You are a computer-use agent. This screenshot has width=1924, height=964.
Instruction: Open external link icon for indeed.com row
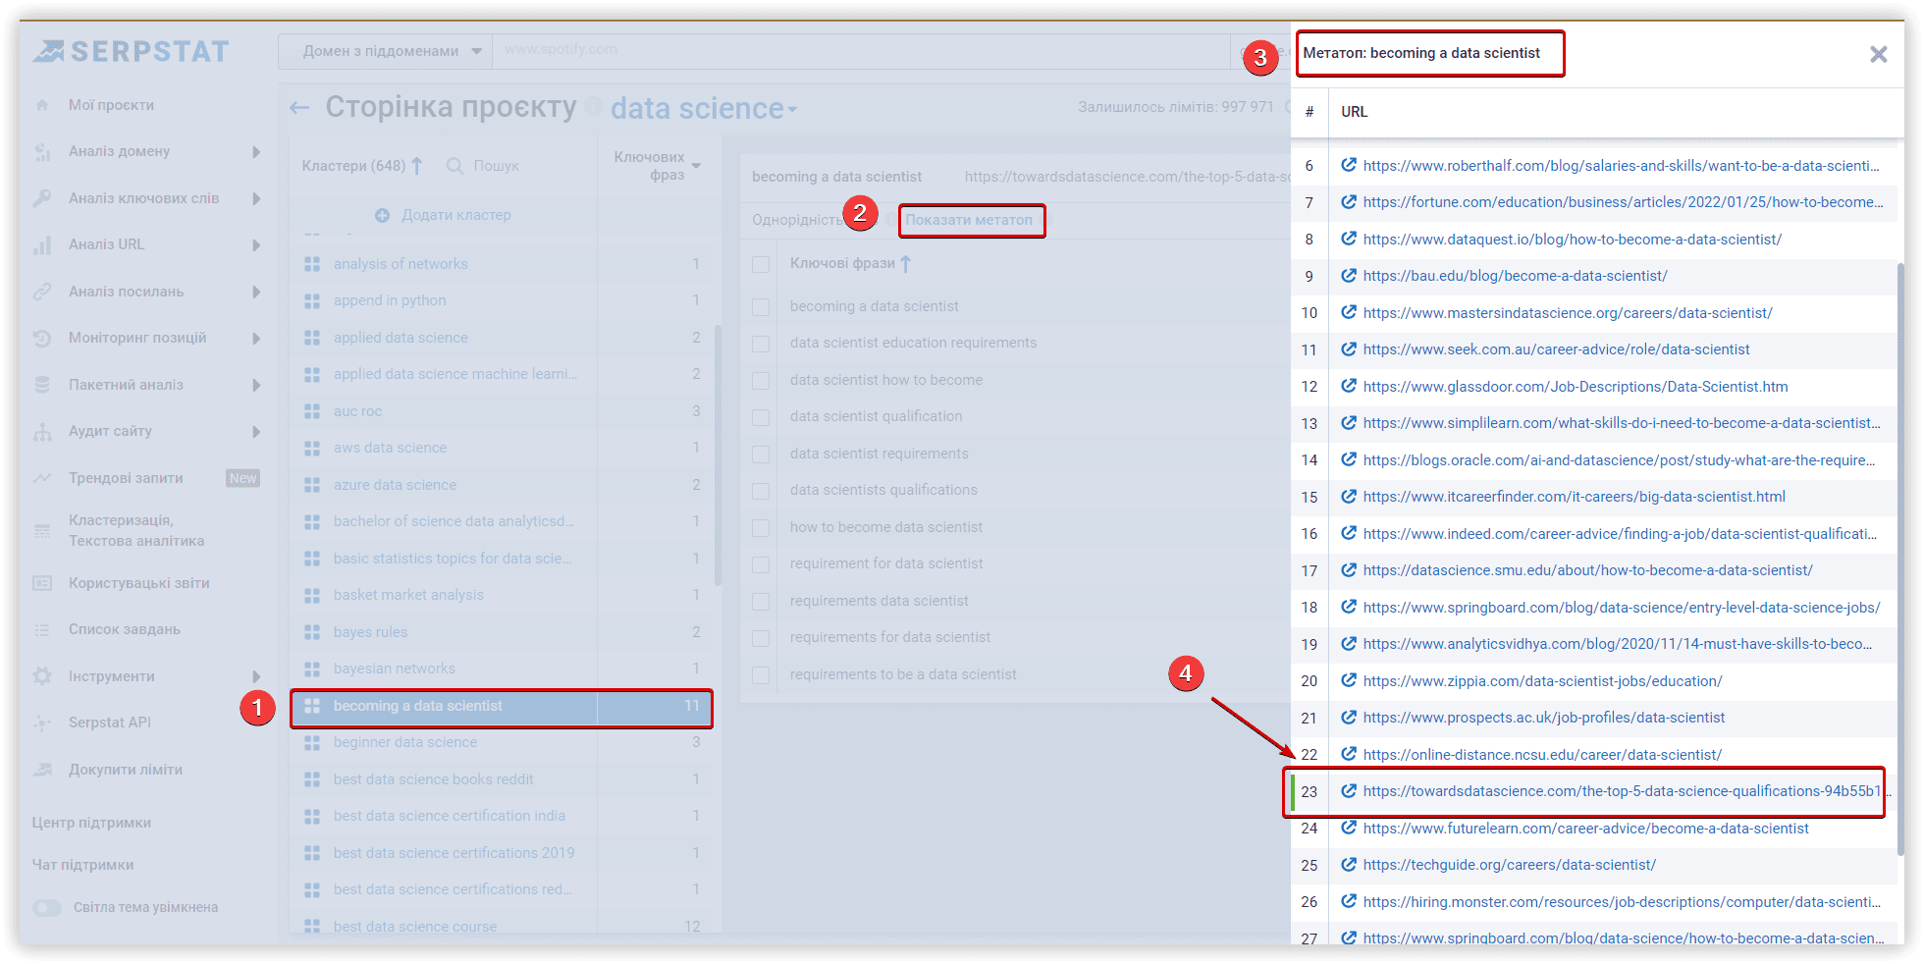click(1349, 533)
